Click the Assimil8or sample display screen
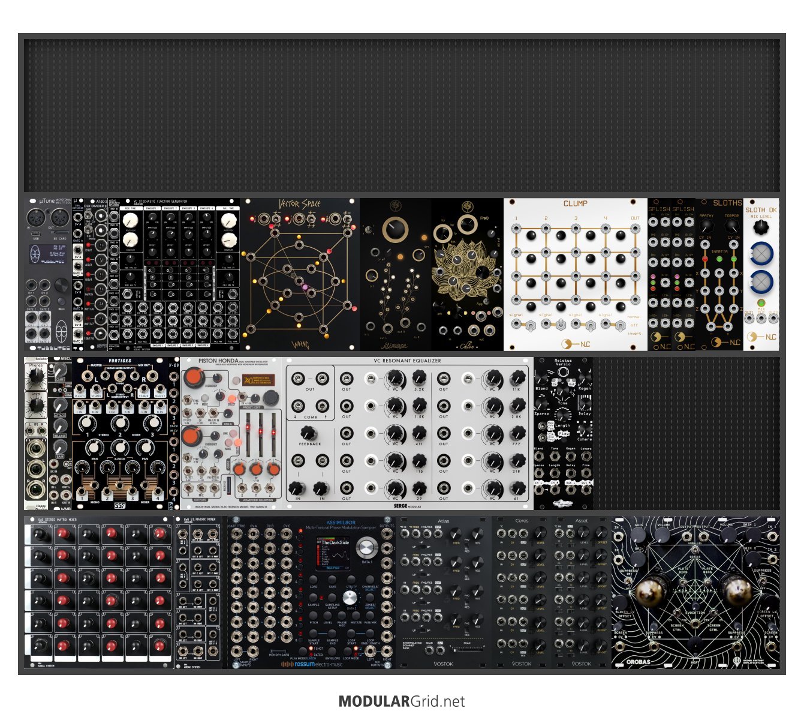The image size is (804, 714). [333, 554]
